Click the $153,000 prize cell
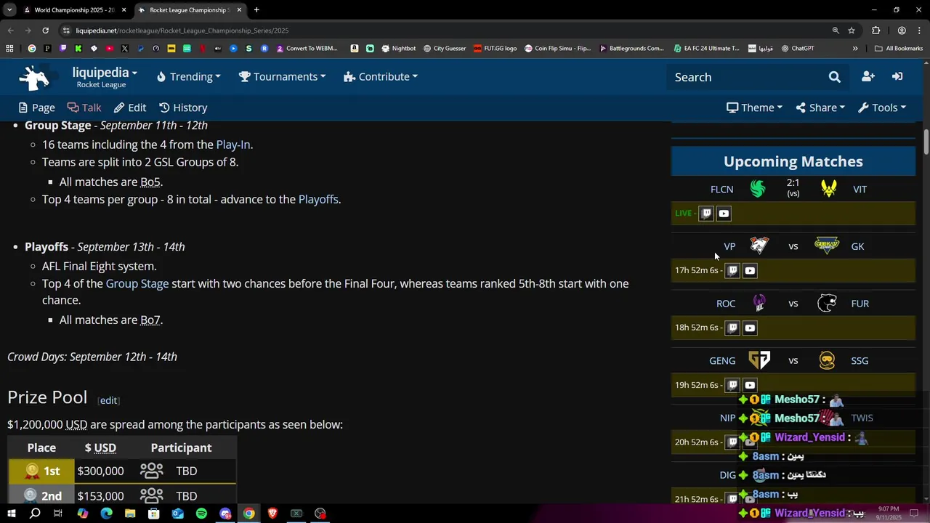 [x=100, y=496]
